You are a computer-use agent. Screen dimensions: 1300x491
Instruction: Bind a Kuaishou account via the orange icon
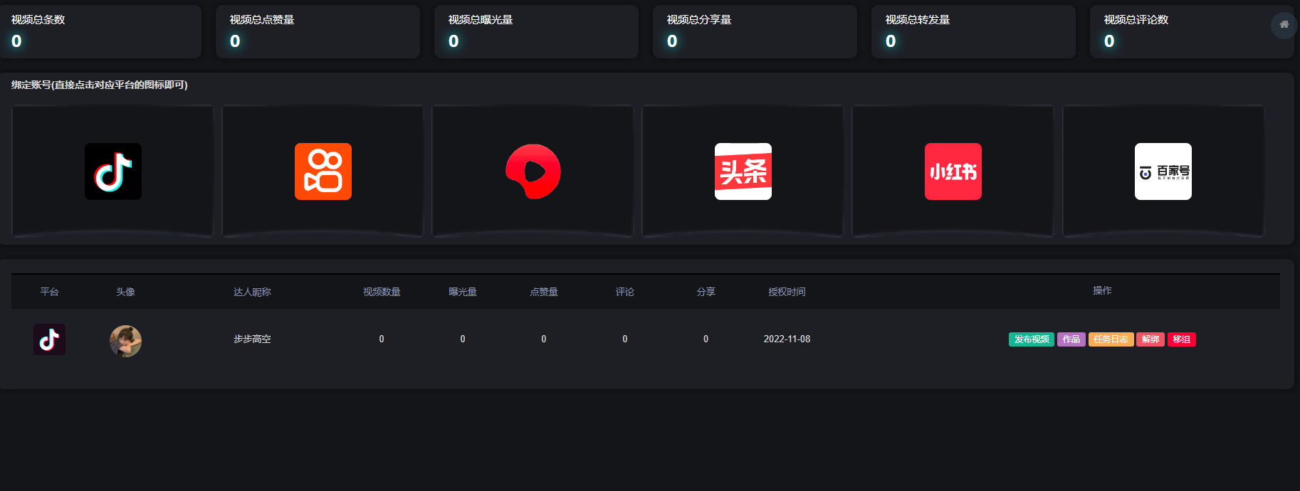pos(323,171)
